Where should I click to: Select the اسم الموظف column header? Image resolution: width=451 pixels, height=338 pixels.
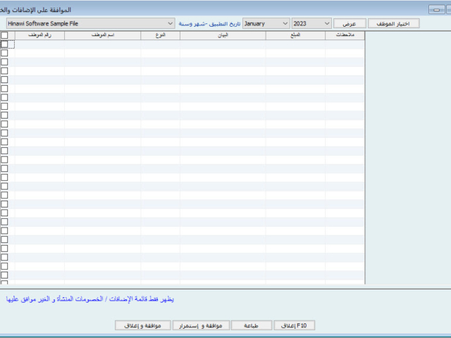click(102, 35)
